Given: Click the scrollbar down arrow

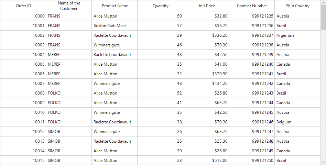Looking at the screenshot, I should 323,162.
